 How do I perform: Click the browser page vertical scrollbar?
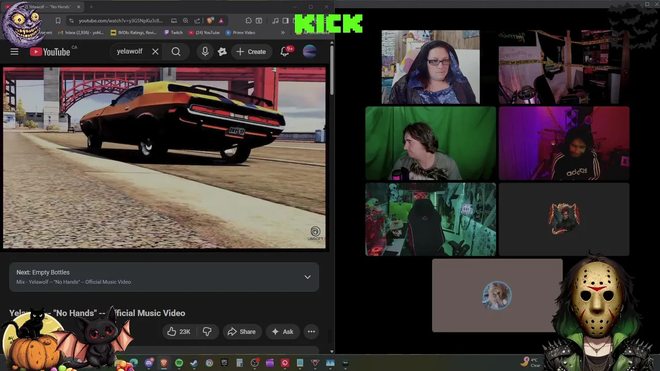pos(332,71)
